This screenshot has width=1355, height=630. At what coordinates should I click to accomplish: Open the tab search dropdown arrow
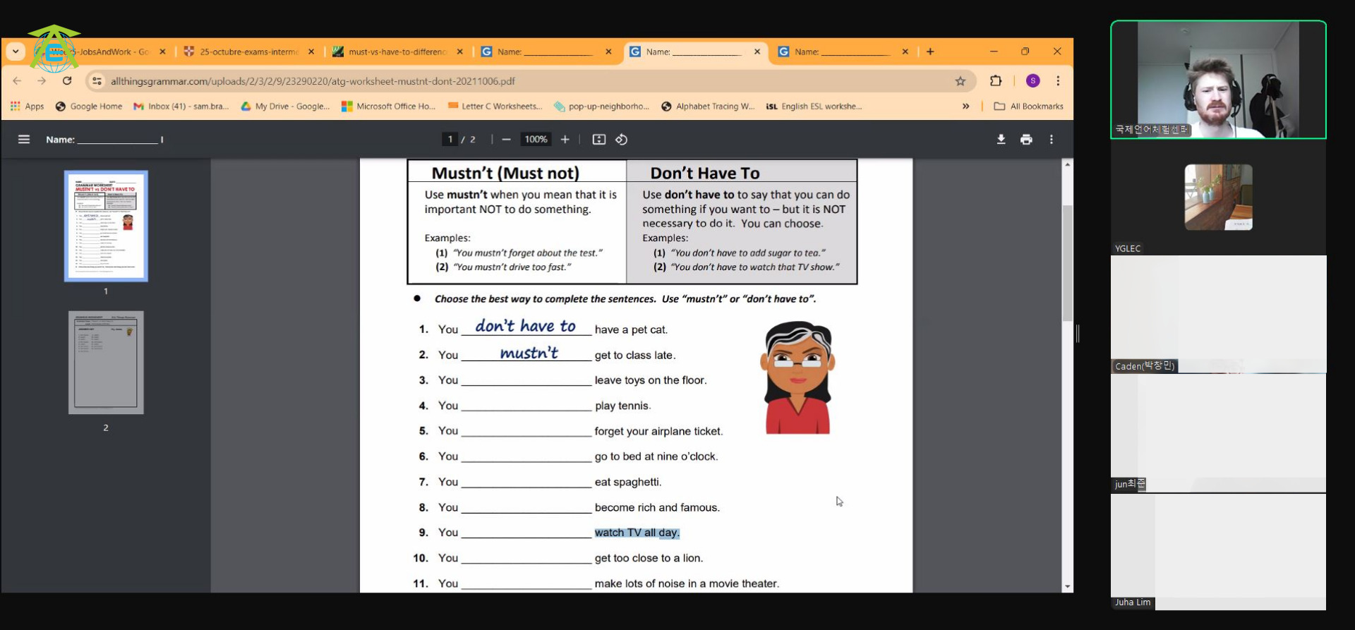tap(16, 52)
